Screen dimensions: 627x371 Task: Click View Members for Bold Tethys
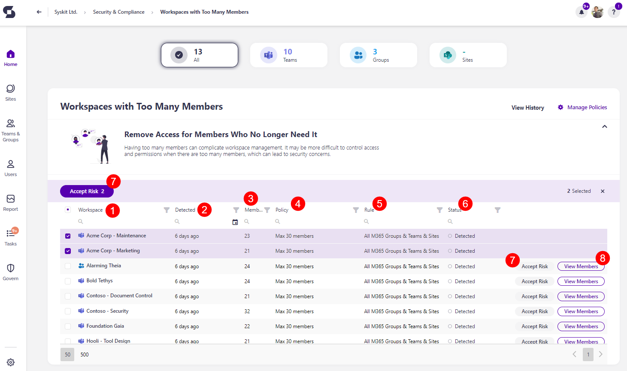click(x=581, y=281)
